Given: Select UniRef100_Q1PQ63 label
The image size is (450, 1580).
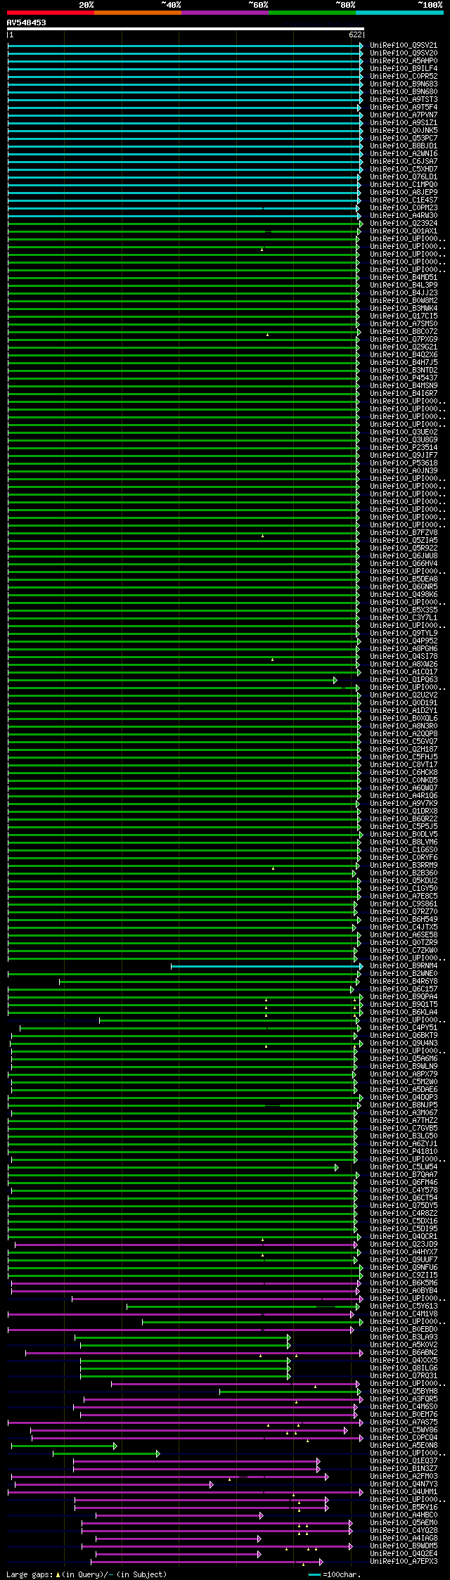Looking at the screenshot, I should coord(404,680).
